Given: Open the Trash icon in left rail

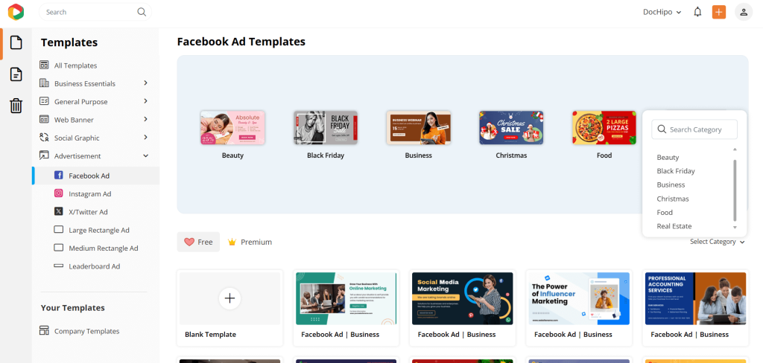Looking at the screenshot, I should click(x=16, y=106).
